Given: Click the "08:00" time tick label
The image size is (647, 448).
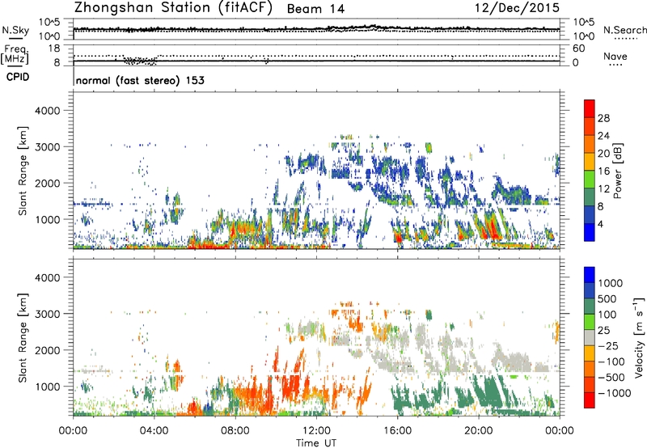Looking at the screenshot, I should click(x=235, y=431).
